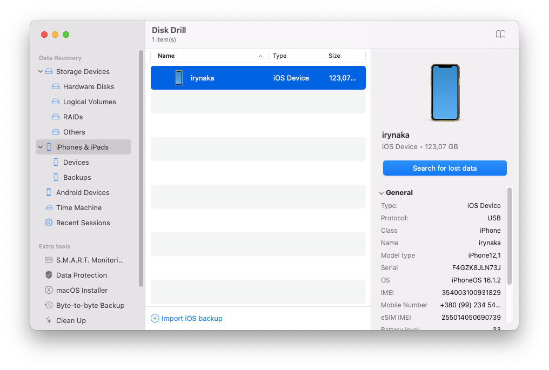Collapse the iPhones & iPads tree

point(41,147)
